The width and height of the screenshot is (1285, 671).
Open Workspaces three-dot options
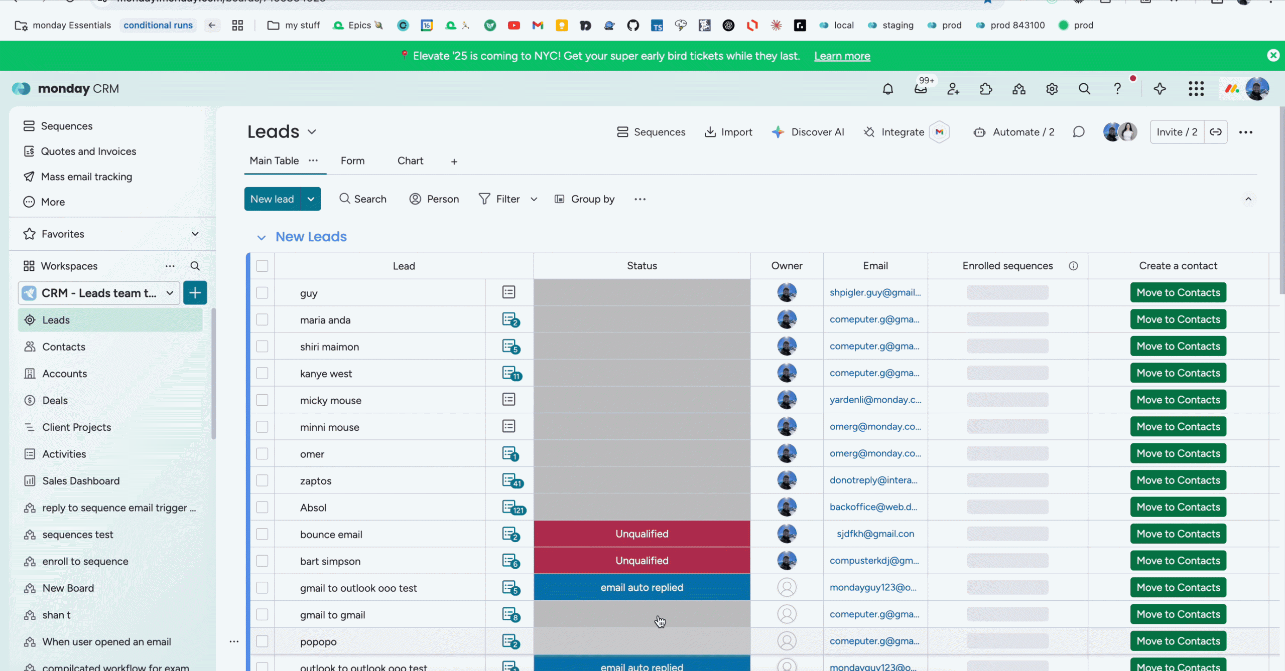pos(170,266)
